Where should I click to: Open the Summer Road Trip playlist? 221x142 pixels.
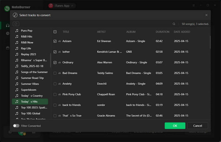pyautogui.click(x=30, y=78)
